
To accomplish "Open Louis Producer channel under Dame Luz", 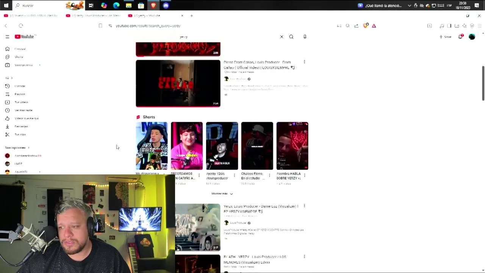I will click(238, 223).
